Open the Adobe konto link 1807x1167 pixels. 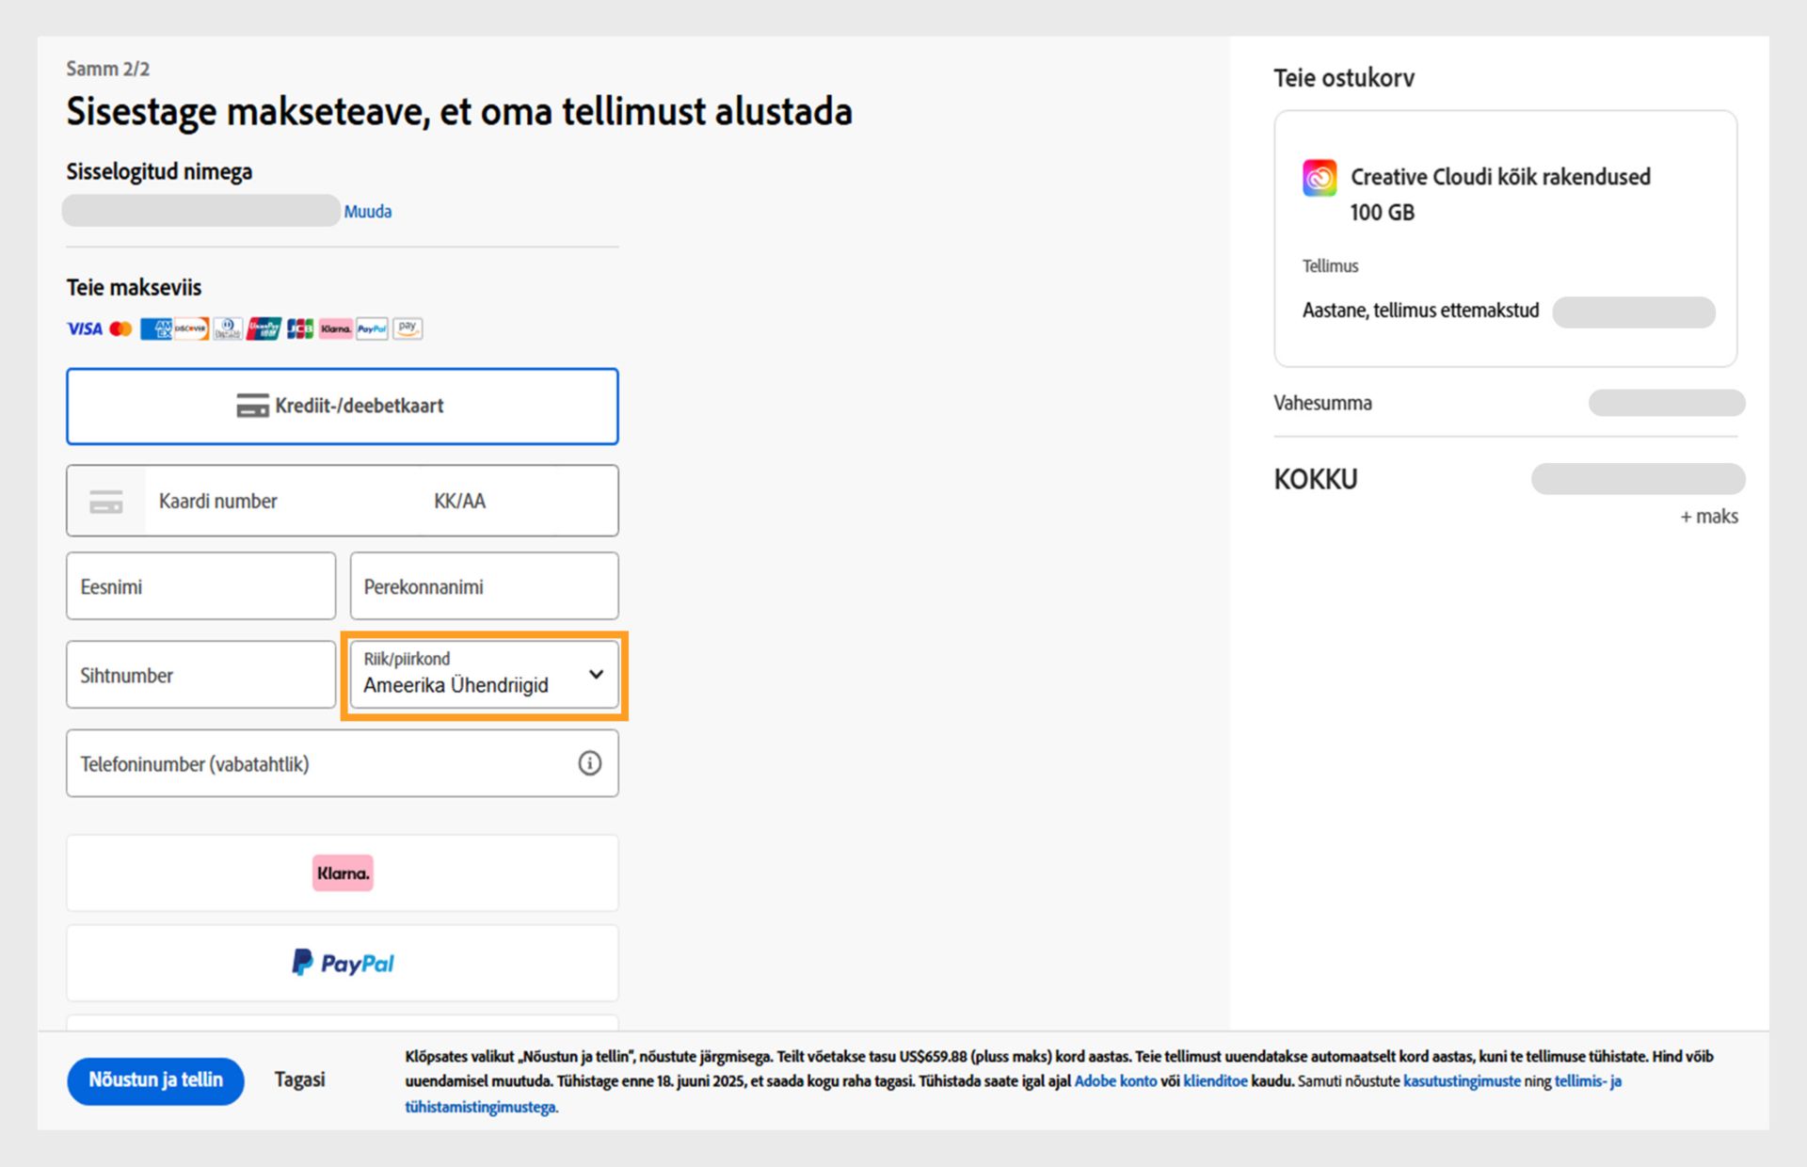(1115, 1081)
